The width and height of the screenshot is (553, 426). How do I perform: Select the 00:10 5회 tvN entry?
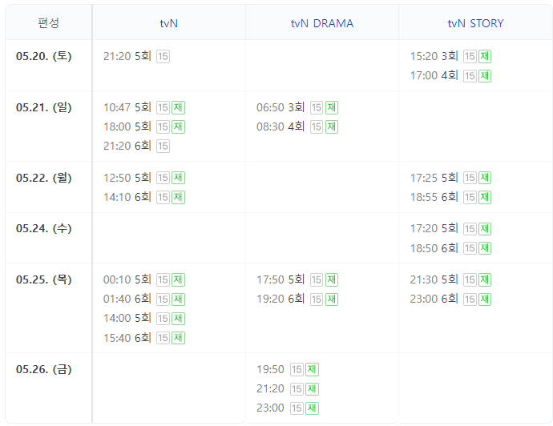127,279
